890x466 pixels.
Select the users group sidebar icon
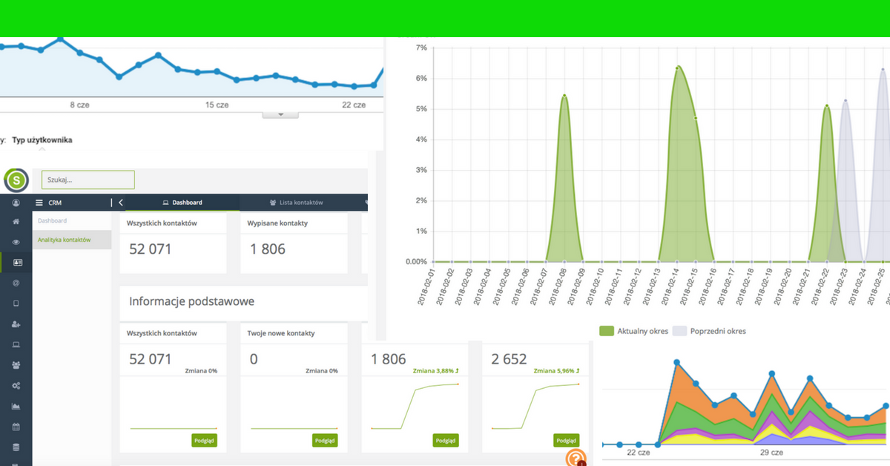tap(16, 365)
